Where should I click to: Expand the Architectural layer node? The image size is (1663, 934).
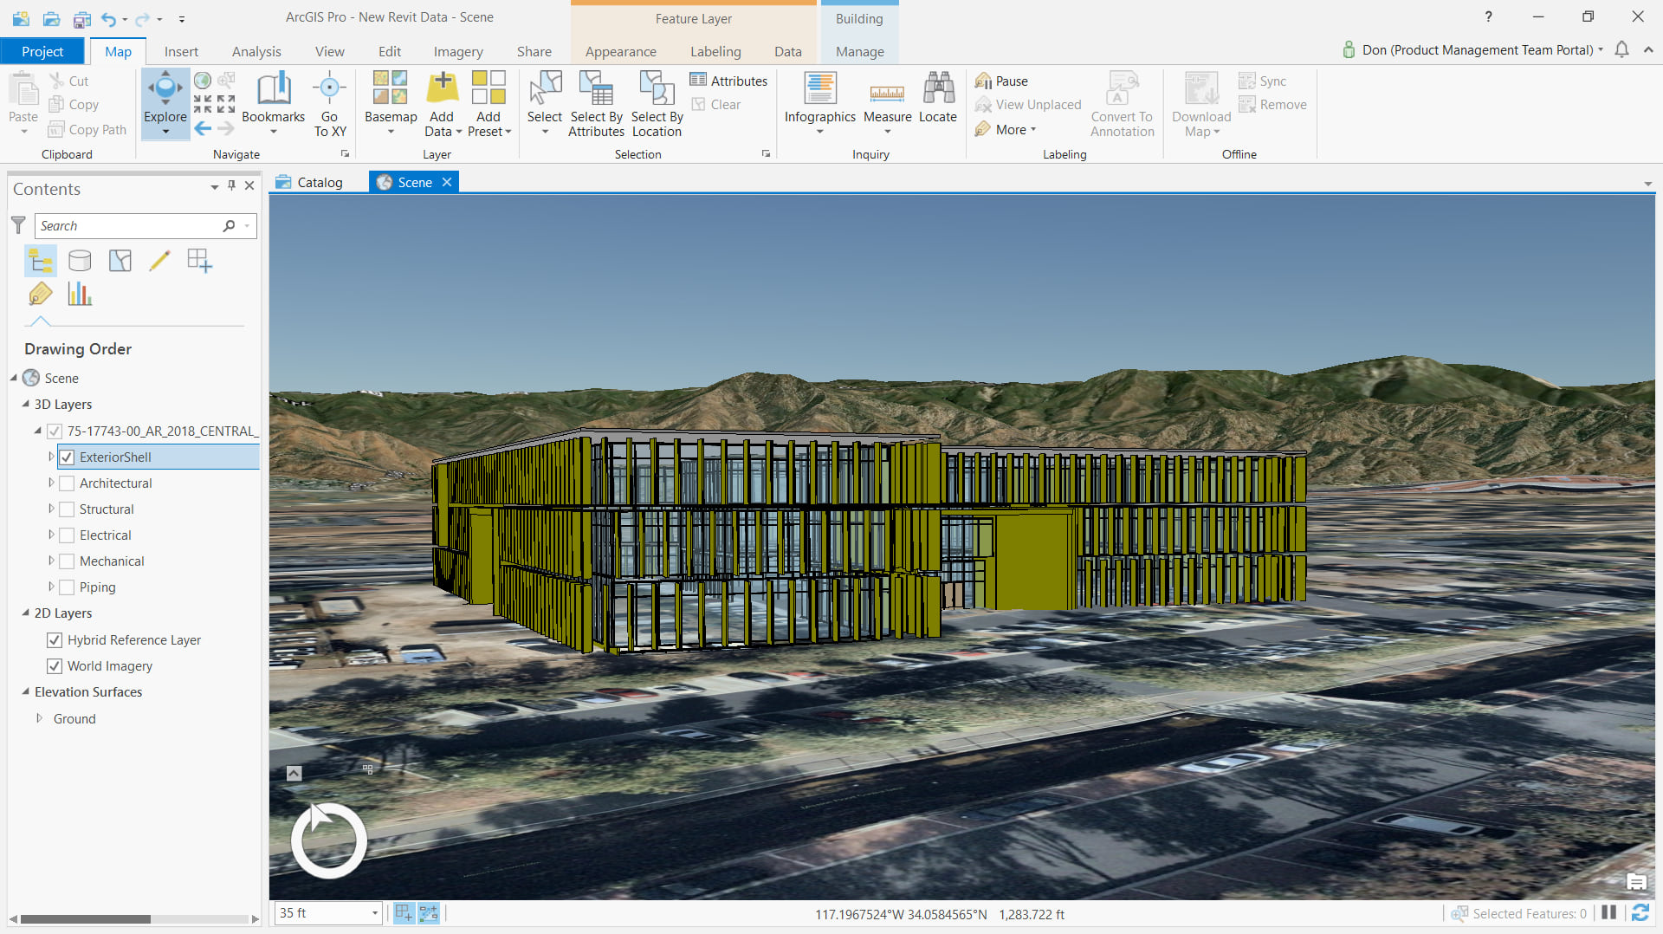(x=51, y=483)
